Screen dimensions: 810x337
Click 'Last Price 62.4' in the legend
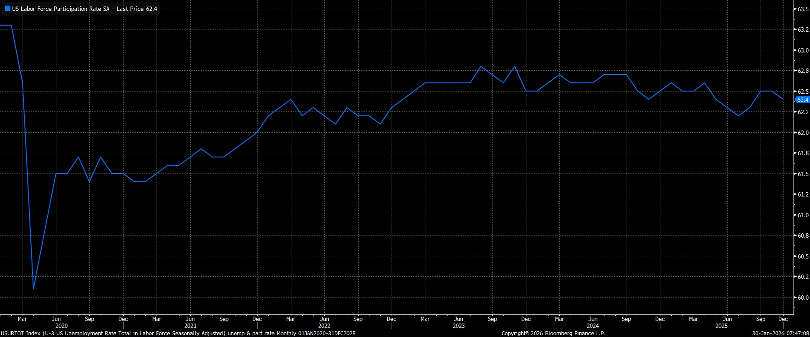(x=137, y=9)
